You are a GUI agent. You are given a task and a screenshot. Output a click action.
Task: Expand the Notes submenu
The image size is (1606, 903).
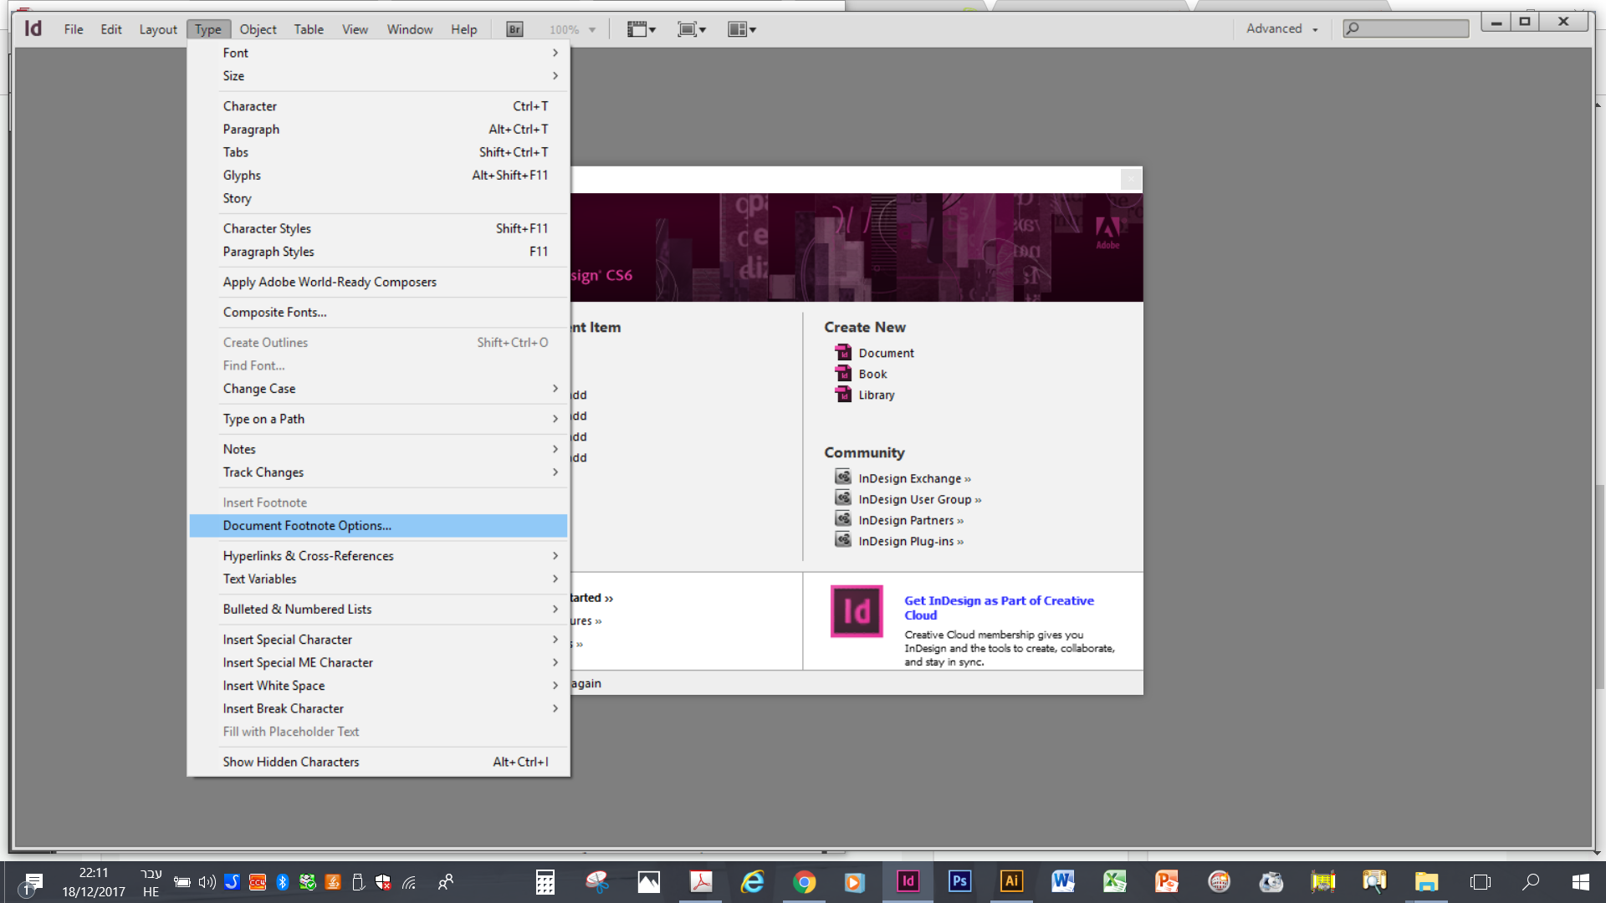[378, 449]
